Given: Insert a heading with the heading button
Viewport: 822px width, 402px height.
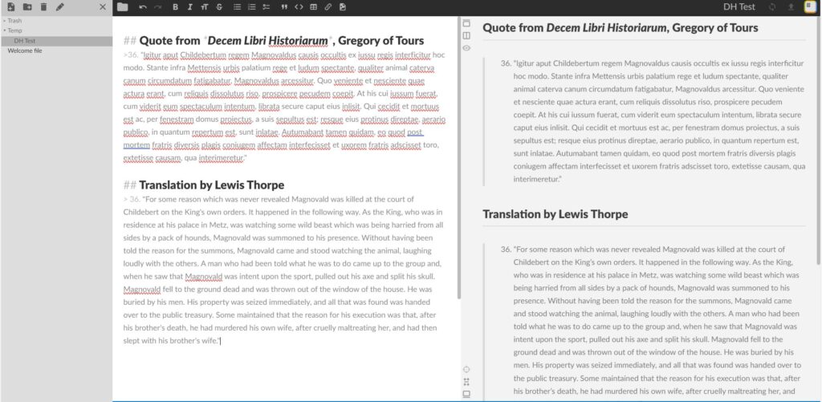Looking at the screenshot, I should pyautogui.click(x=205, y=6).
